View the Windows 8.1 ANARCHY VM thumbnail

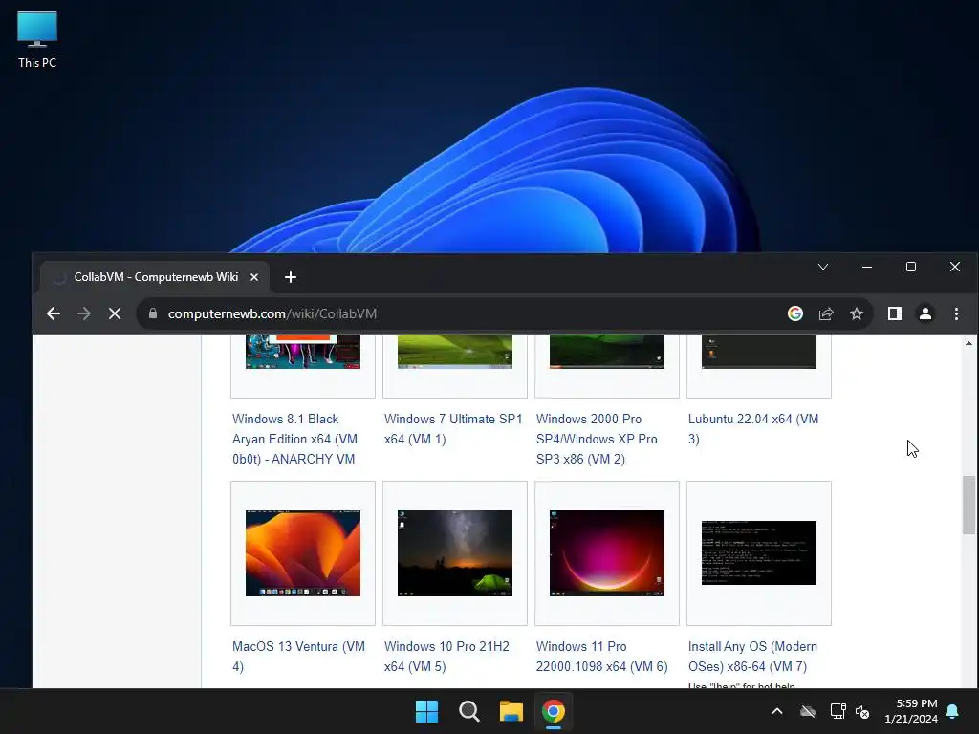point(303,352)
